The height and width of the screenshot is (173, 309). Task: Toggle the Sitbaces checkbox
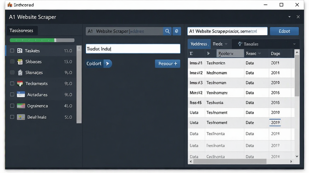[x=12, y=62]
